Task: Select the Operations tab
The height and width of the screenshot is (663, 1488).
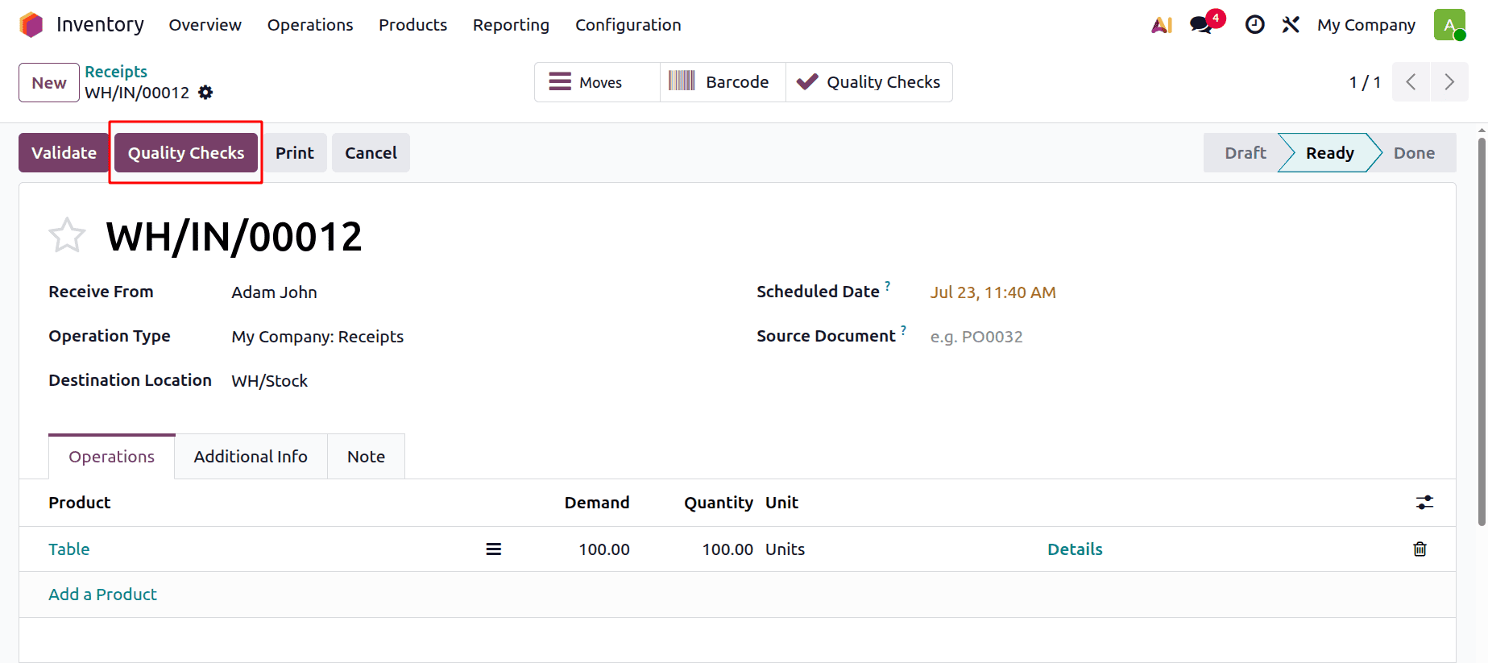Action: (x=112, y=457)
